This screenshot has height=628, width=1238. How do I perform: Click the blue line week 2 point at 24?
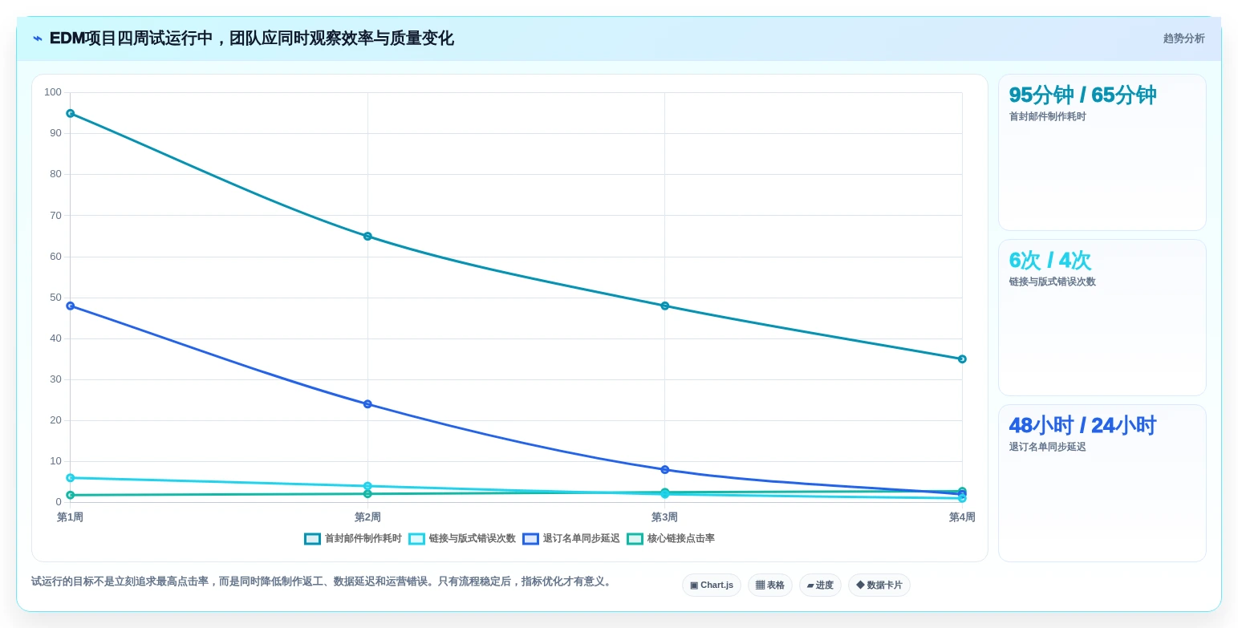point(367,404)
